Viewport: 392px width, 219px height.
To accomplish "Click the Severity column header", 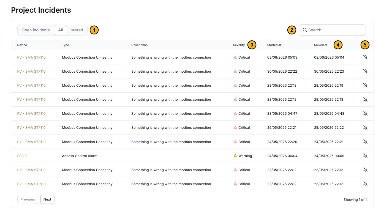I will (x=239, y=45).
